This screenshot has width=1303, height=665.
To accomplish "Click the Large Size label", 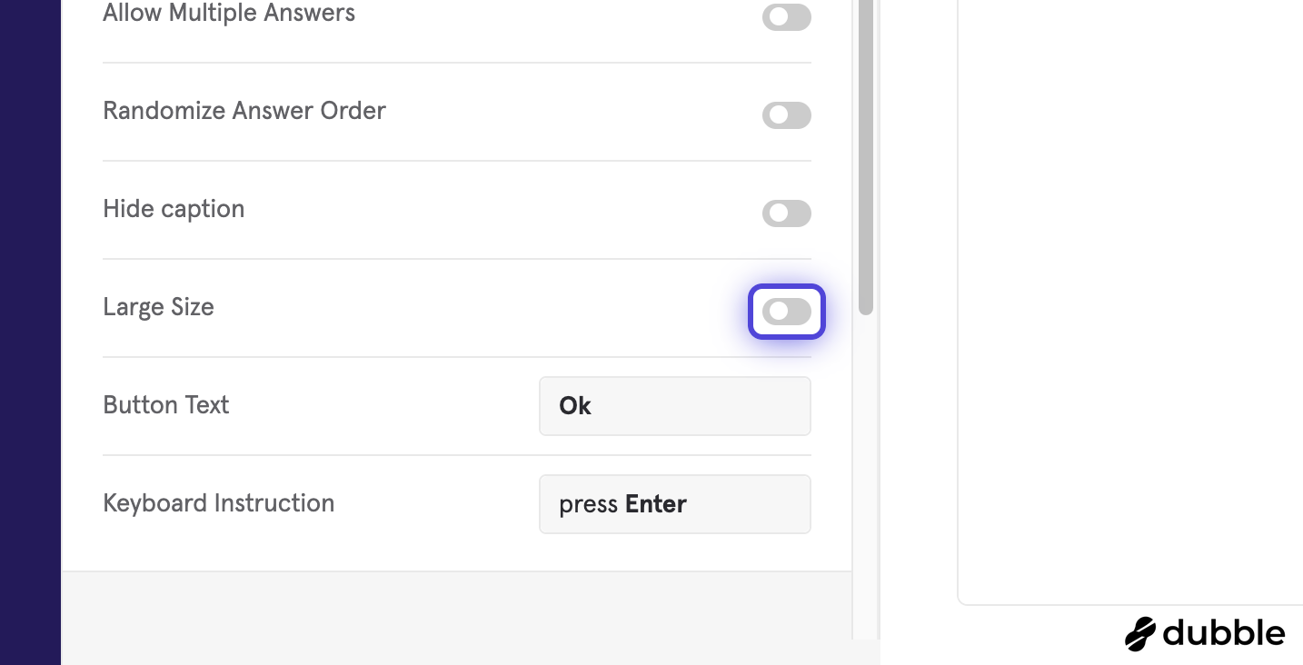I will click(x=158, y=307).
